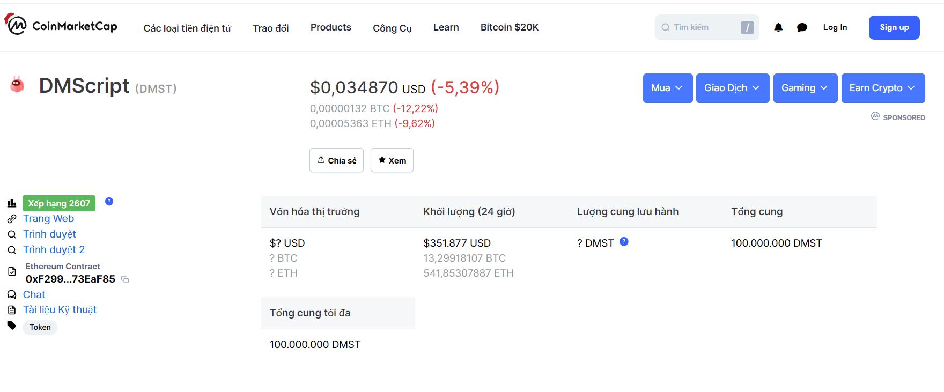Click document icon beside Tài liệu Kỹ thuật
This screenshot has height=392, width=944.
pos(12,310)
